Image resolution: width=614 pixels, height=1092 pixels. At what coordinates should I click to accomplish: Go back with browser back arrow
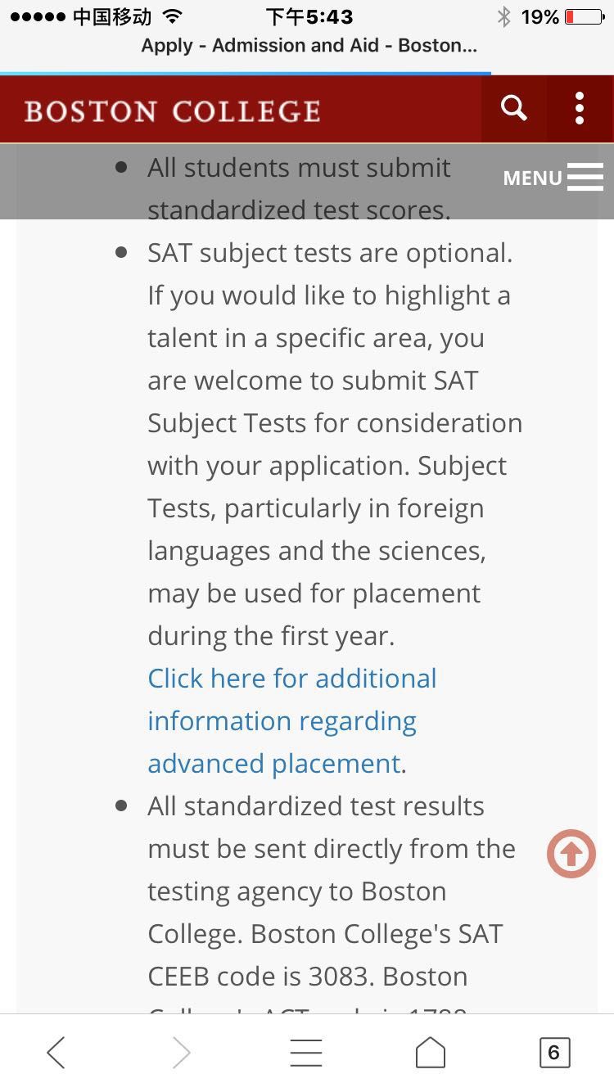[x=56, y=1053]
